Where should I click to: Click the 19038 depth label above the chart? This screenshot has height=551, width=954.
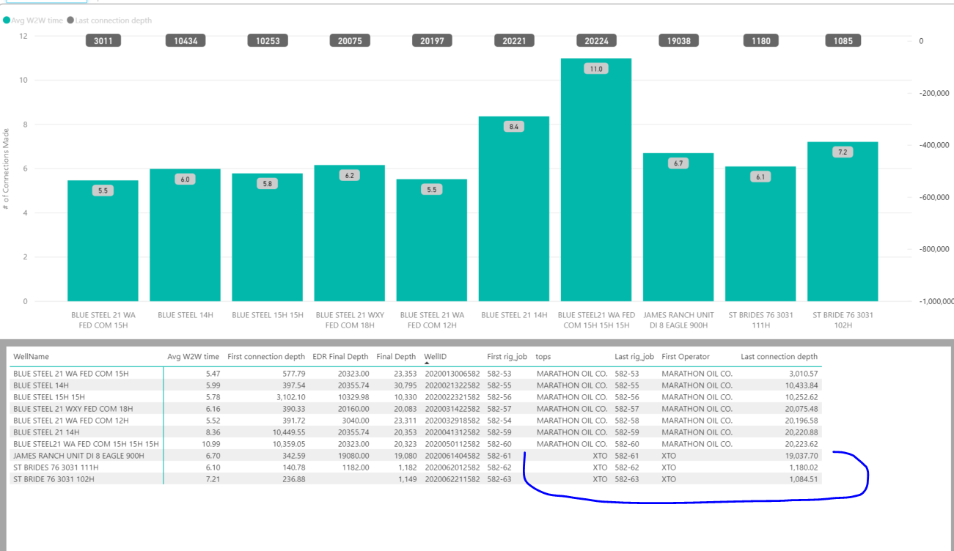coord(678,41)
